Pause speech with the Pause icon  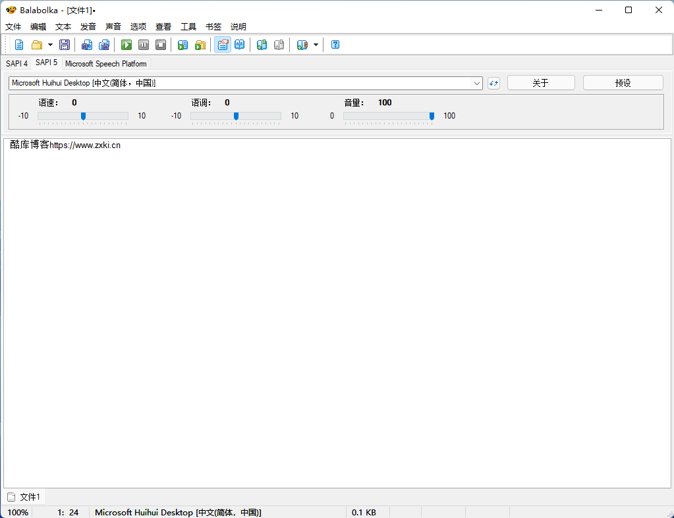(144, 45)
